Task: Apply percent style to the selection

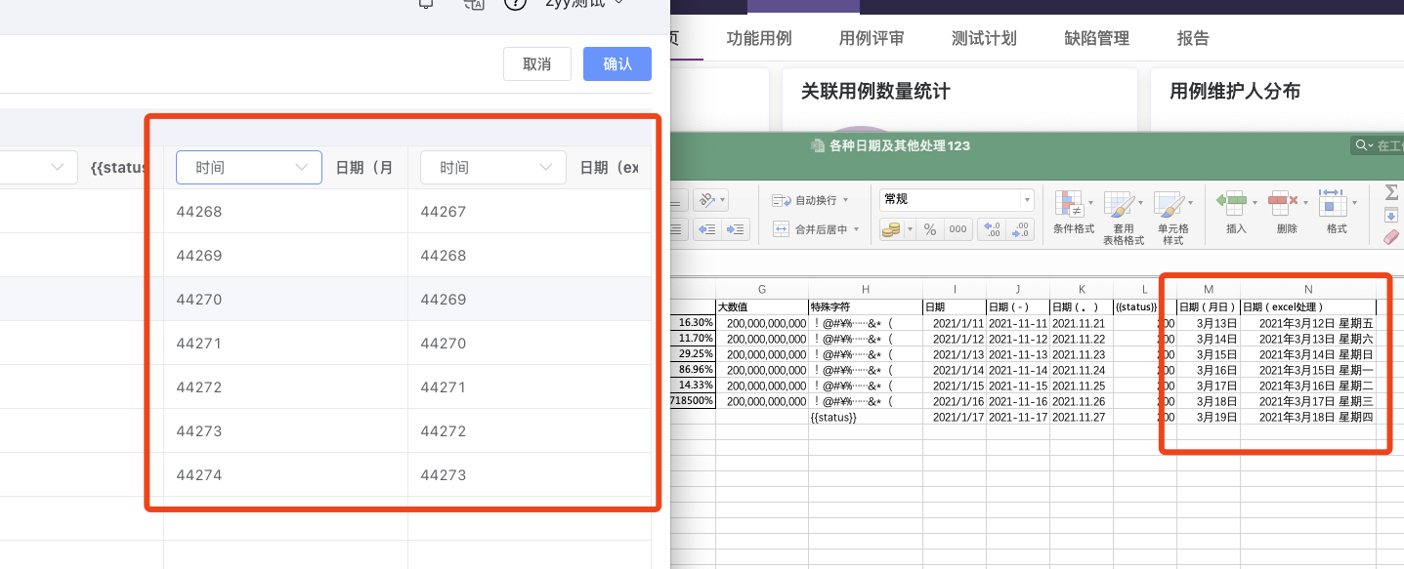Action: (x=930, y=230)
